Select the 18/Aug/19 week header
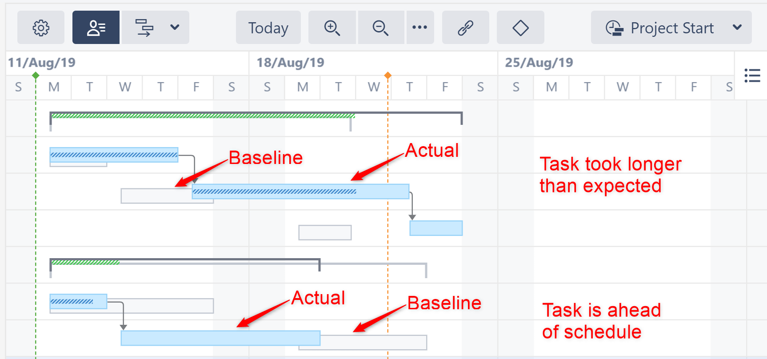 [x=291, y=63]
